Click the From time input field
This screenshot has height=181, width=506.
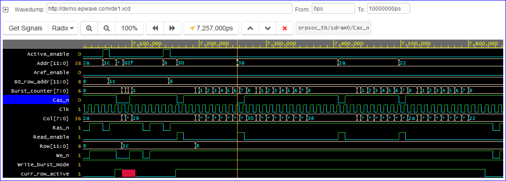pos(333,9)
